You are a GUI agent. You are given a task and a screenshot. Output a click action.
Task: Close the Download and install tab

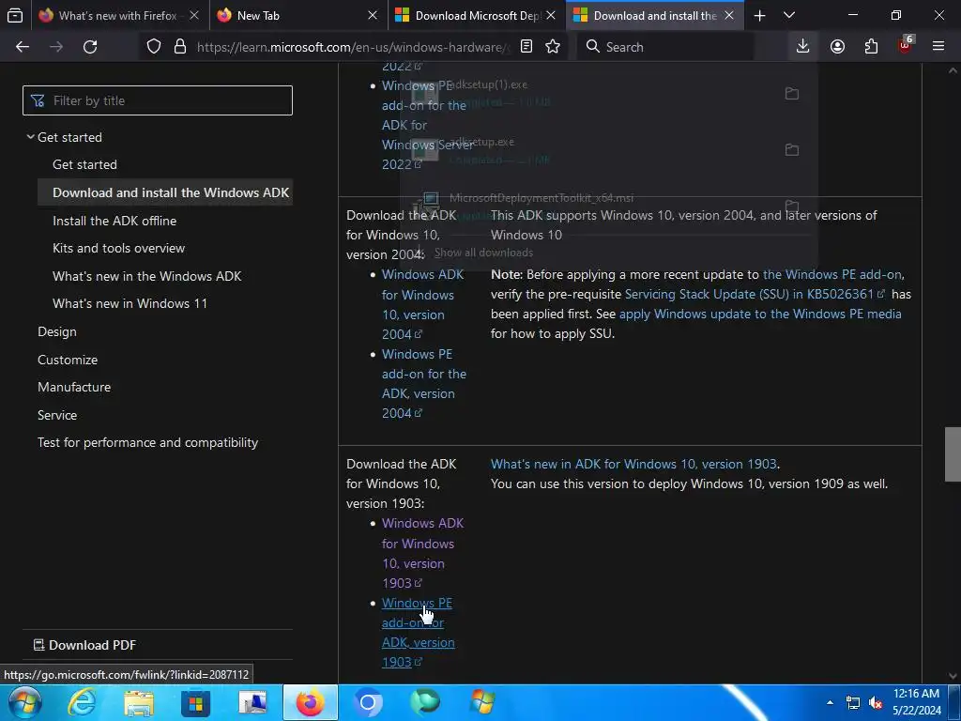click(x=728, y=15)
